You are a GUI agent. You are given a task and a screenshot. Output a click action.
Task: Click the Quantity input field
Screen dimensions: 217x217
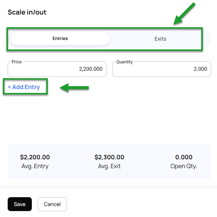click(162, 69)
